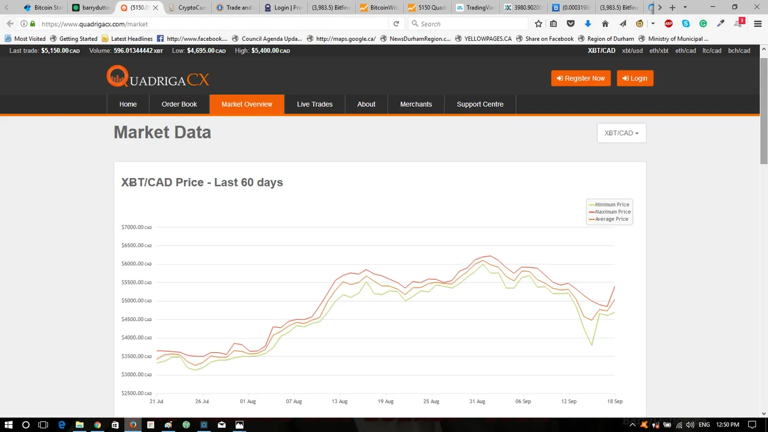Toggle Minimum Price series in legend

[x=610, y=205]
